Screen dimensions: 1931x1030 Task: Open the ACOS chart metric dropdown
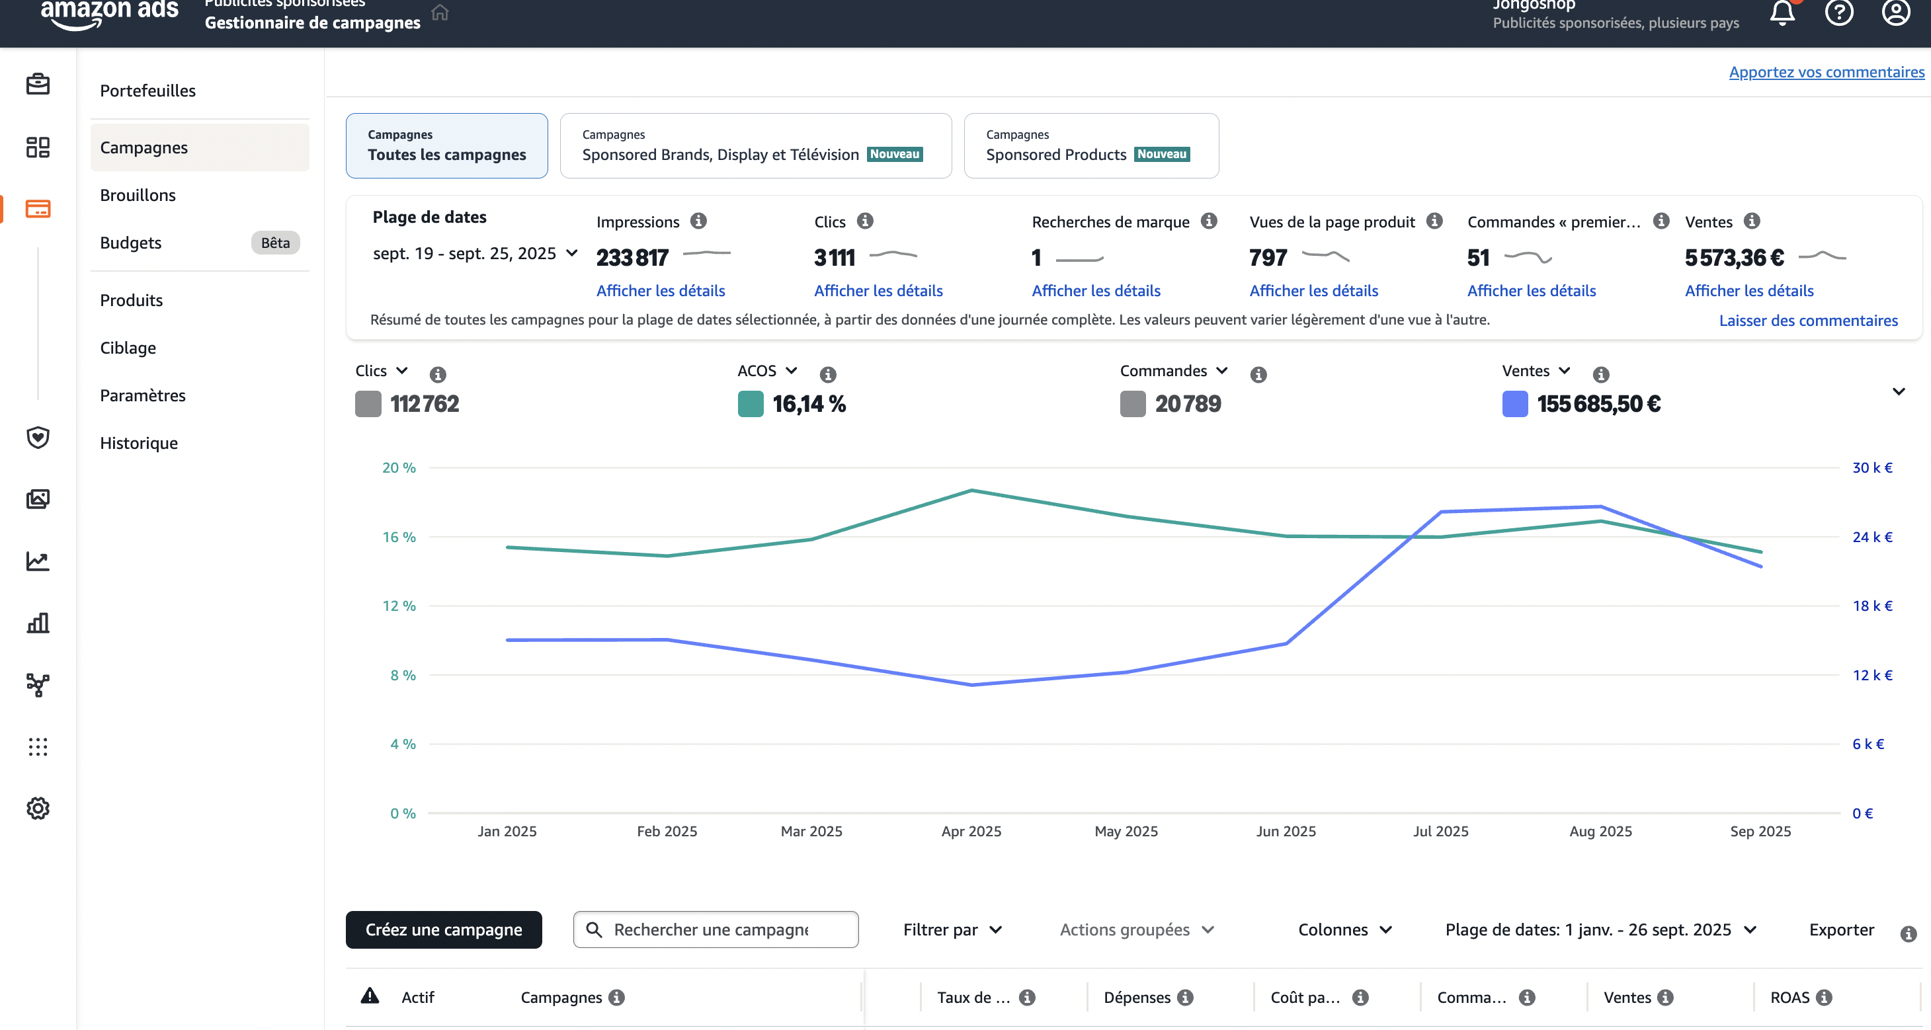[x=768, y=371]
